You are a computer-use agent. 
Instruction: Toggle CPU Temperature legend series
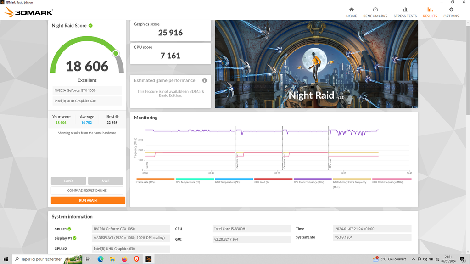click(195, 181)
